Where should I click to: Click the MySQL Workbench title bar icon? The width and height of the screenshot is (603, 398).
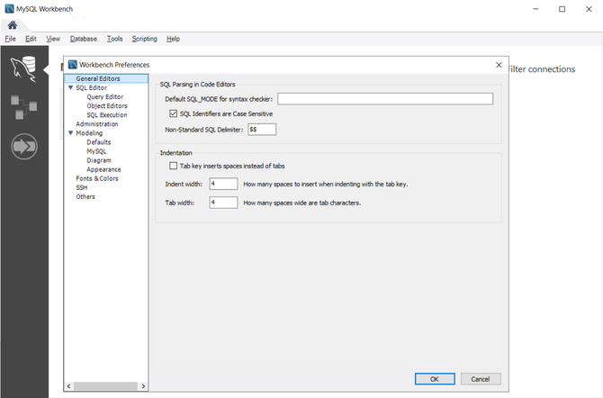click(x=9, y=9)
